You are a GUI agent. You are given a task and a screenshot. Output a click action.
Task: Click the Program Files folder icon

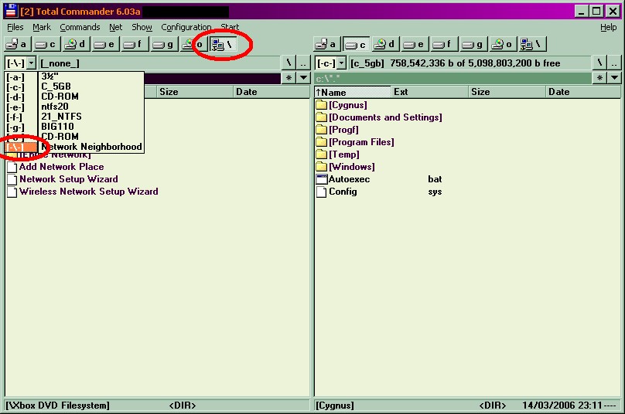pyautogui.click(x=321, y=142)
